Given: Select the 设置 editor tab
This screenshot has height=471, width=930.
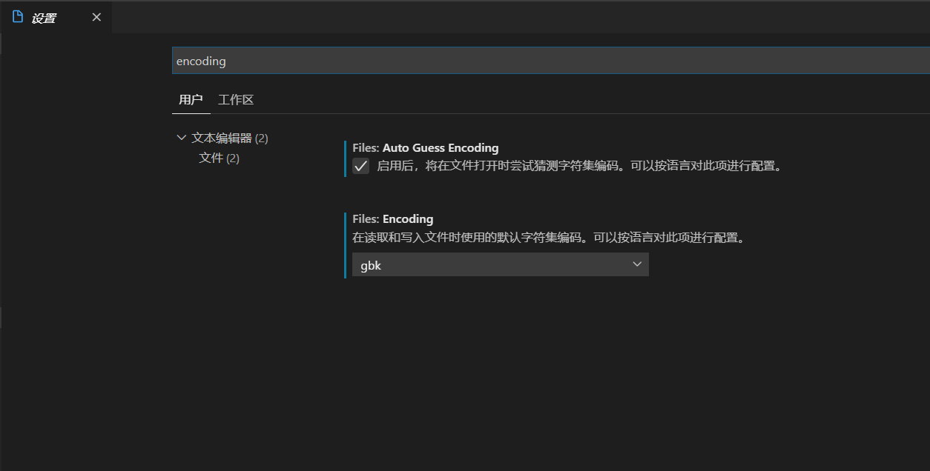Looking at the screenshot, I should 56,17.
